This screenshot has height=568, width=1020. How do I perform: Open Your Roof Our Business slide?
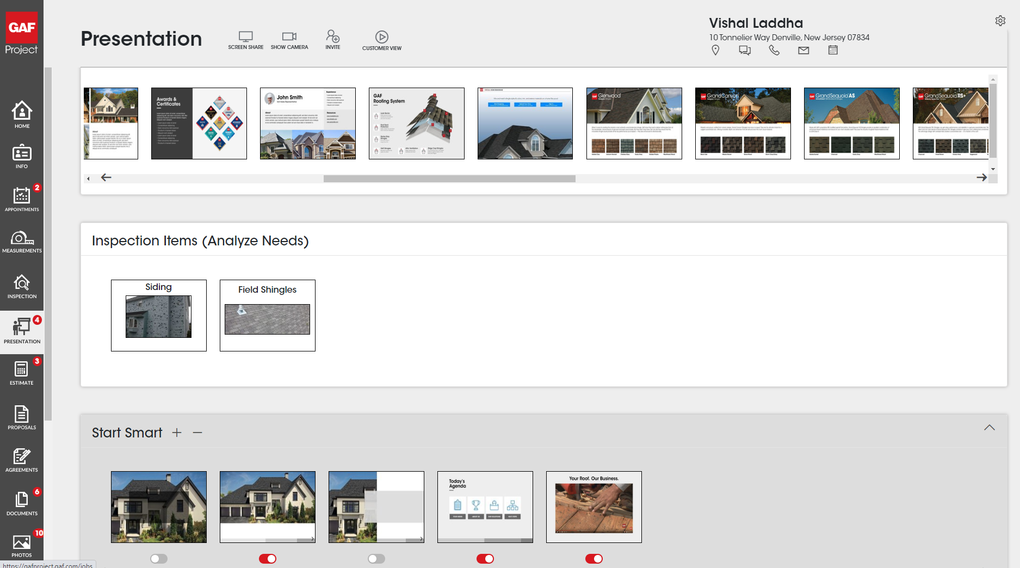click(x=594, y=507)
